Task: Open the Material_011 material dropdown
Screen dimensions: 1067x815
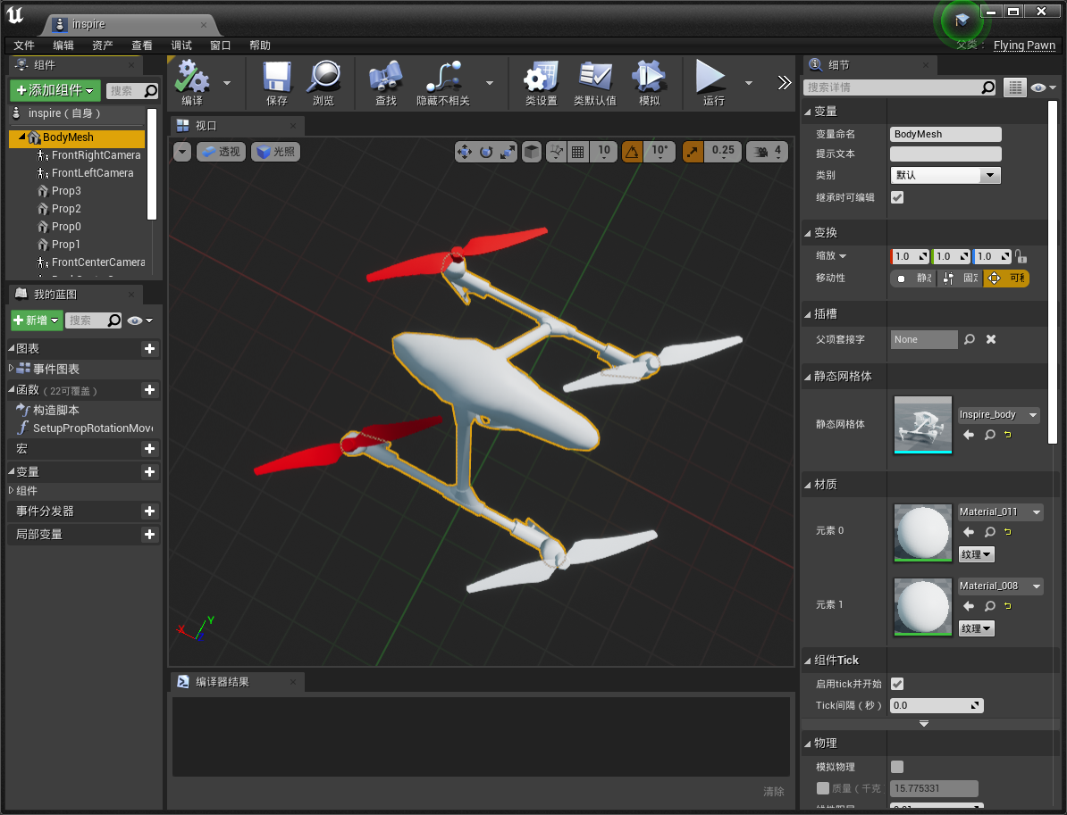Action: tap(1000, 512)
